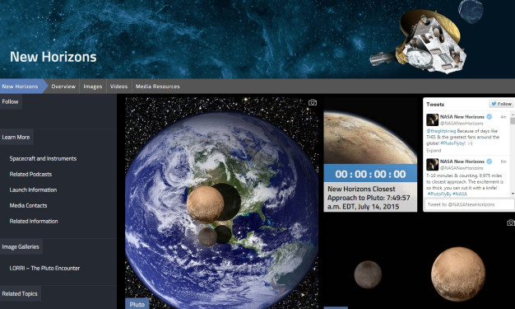The height and width of the screenshot is (309, 515).
Task: Click the Pluto label on Earth image
Action: click(137, 304)
